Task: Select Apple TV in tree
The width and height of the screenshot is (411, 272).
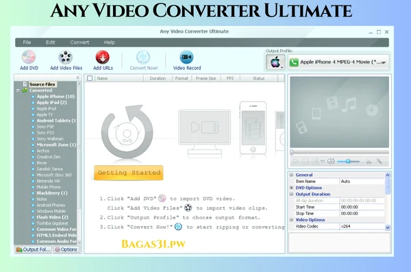Action: click(45, 114)
